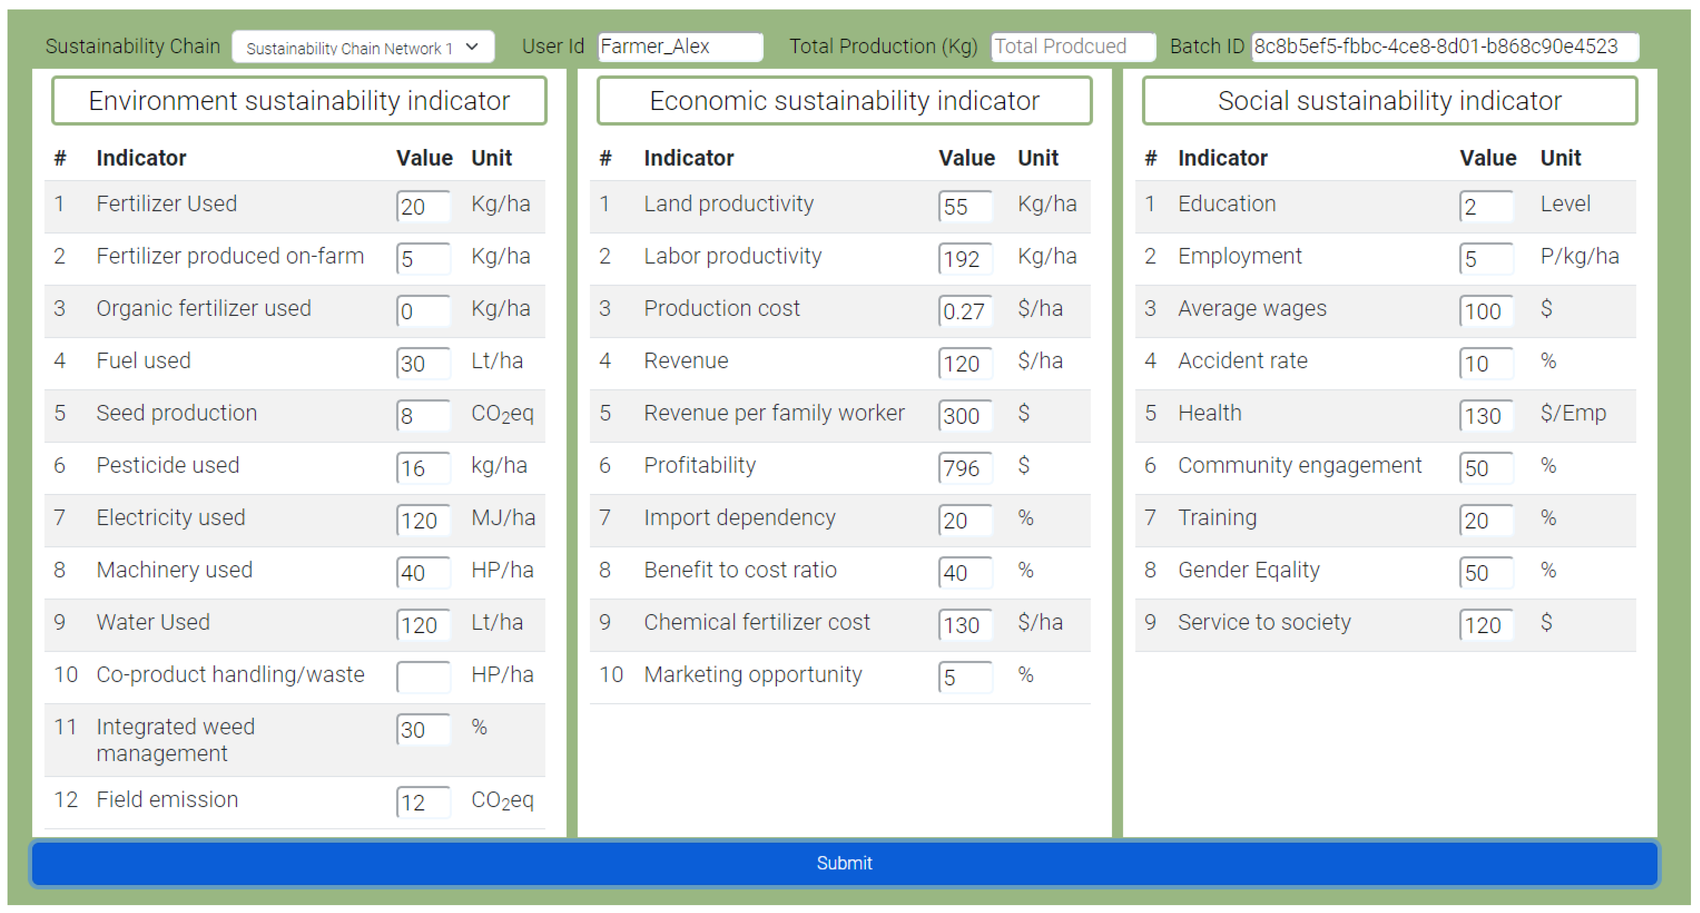Screen dimensions: 1700x913
Task: Click the Production cost value input
Action: pos(965,311)
